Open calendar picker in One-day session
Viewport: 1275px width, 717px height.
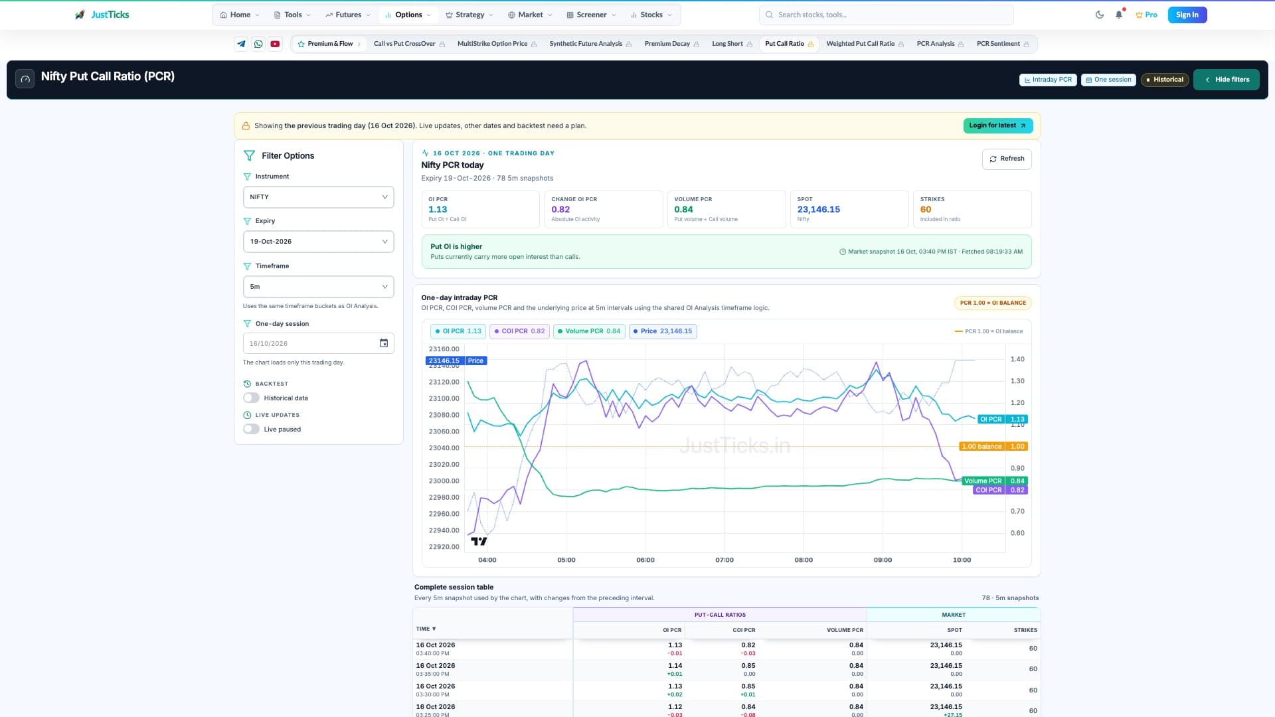(x=384, y=343)
